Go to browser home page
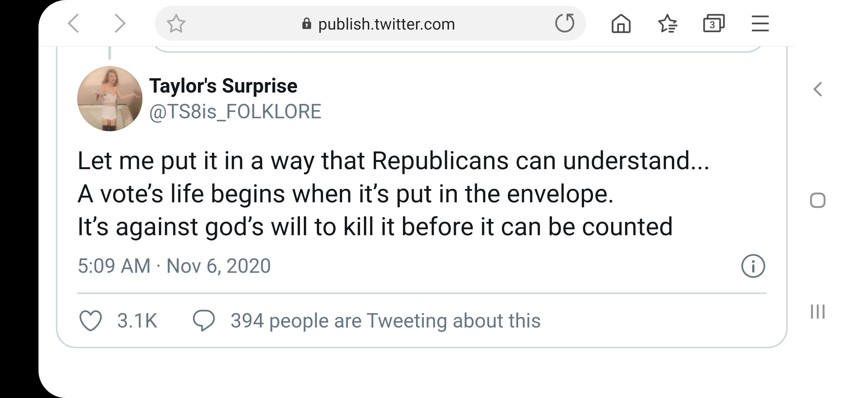The height and width of the screenshot is (398, 842). (x=621, y=24)
